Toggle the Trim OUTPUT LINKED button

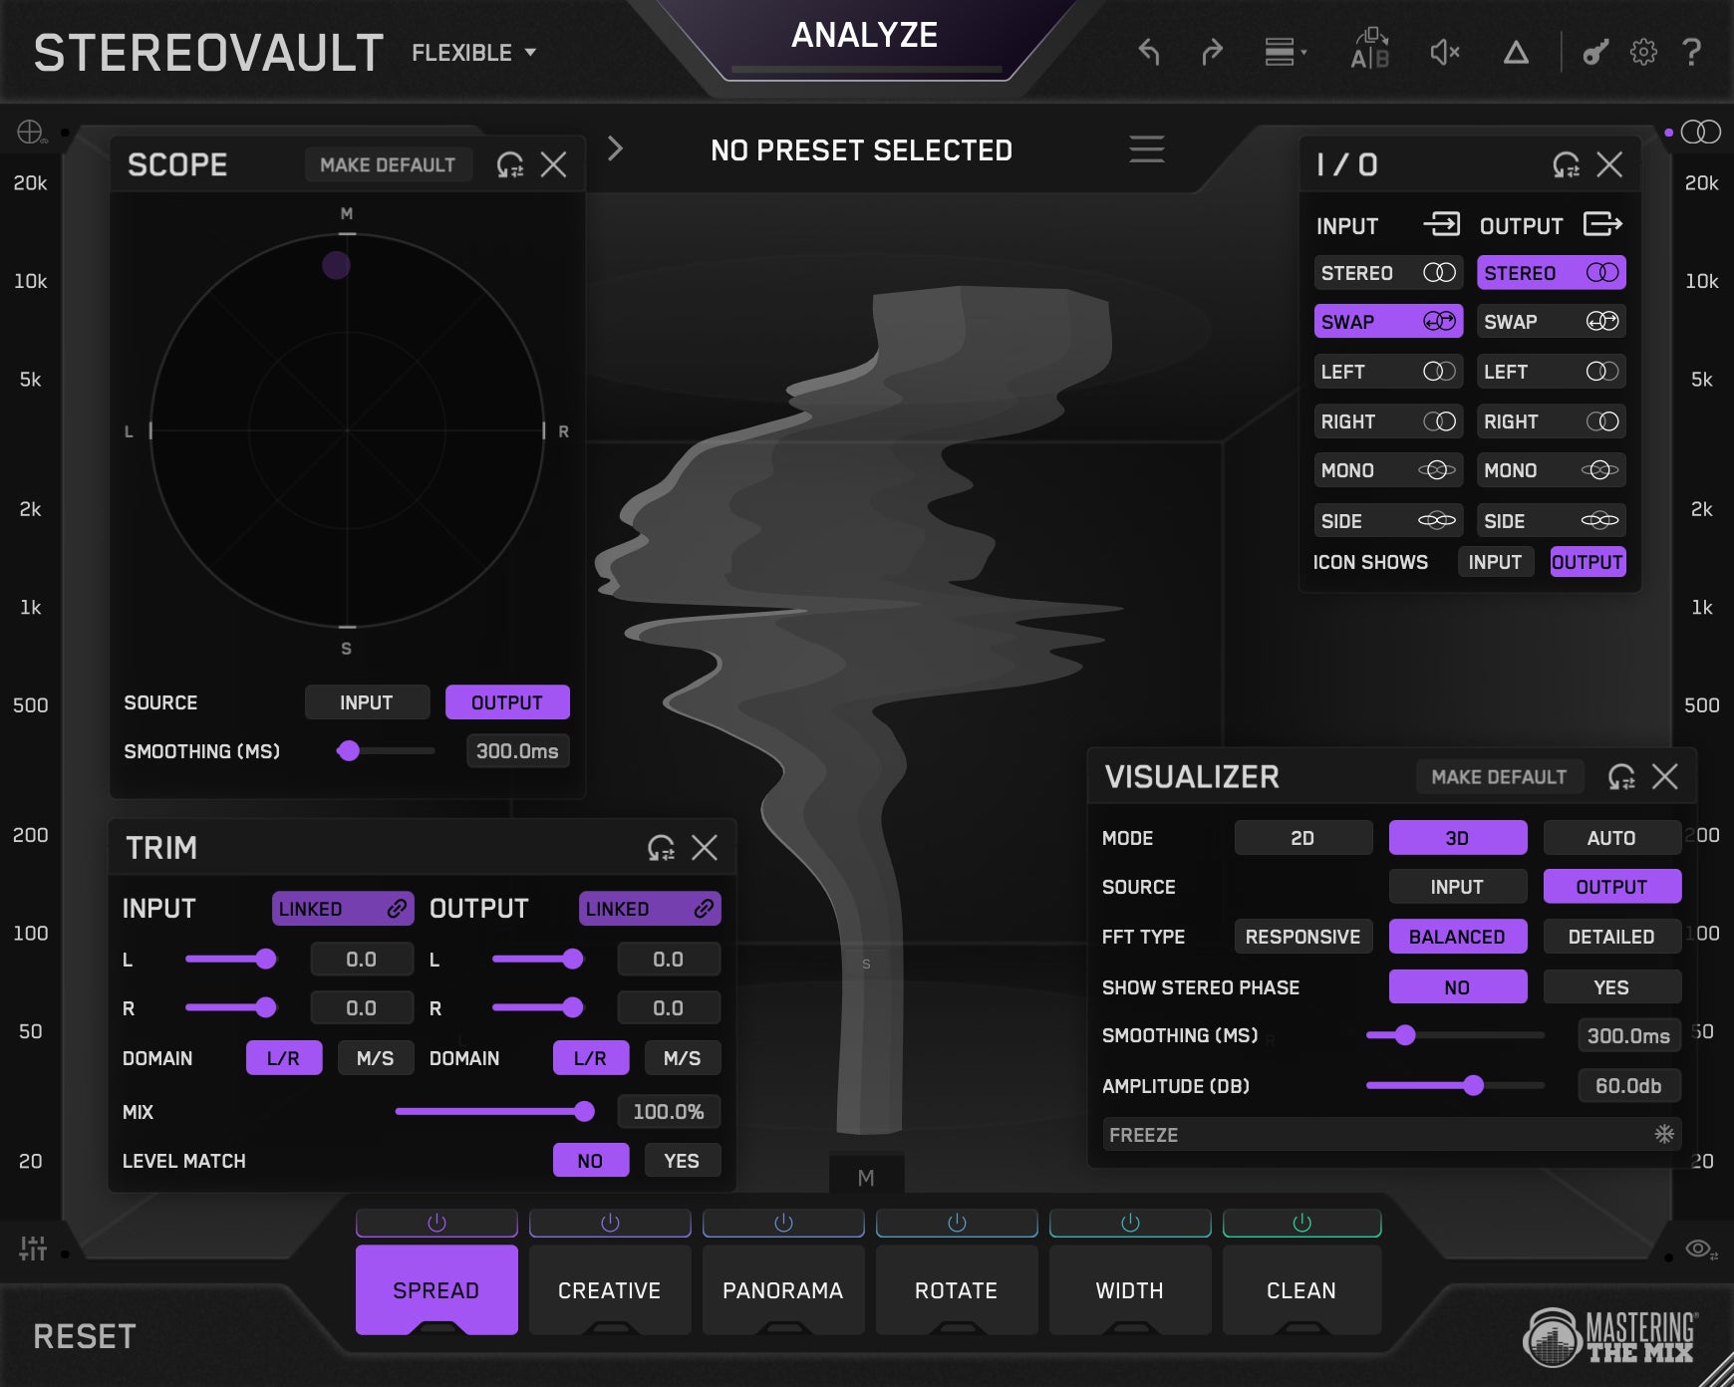pyautogui.click(x=650, y=909)
